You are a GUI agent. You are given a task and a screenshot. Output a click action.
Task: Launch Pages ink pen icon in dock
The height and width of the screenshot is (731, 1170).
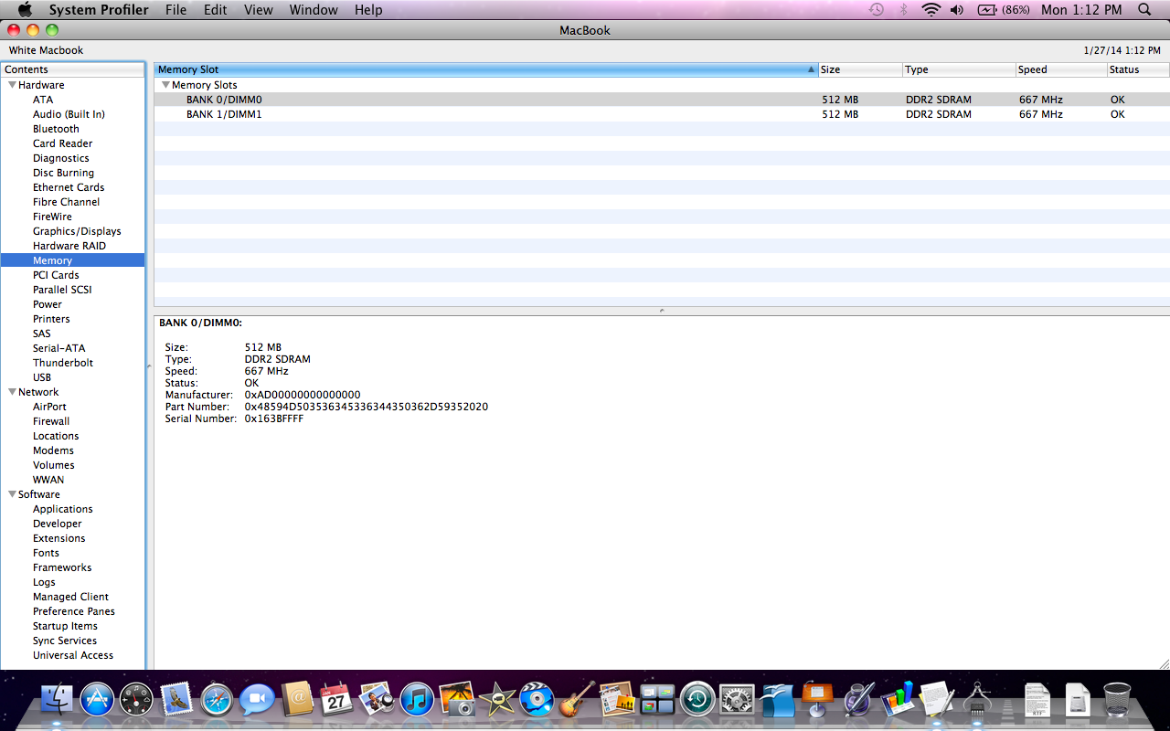click(x=857, y=701)
